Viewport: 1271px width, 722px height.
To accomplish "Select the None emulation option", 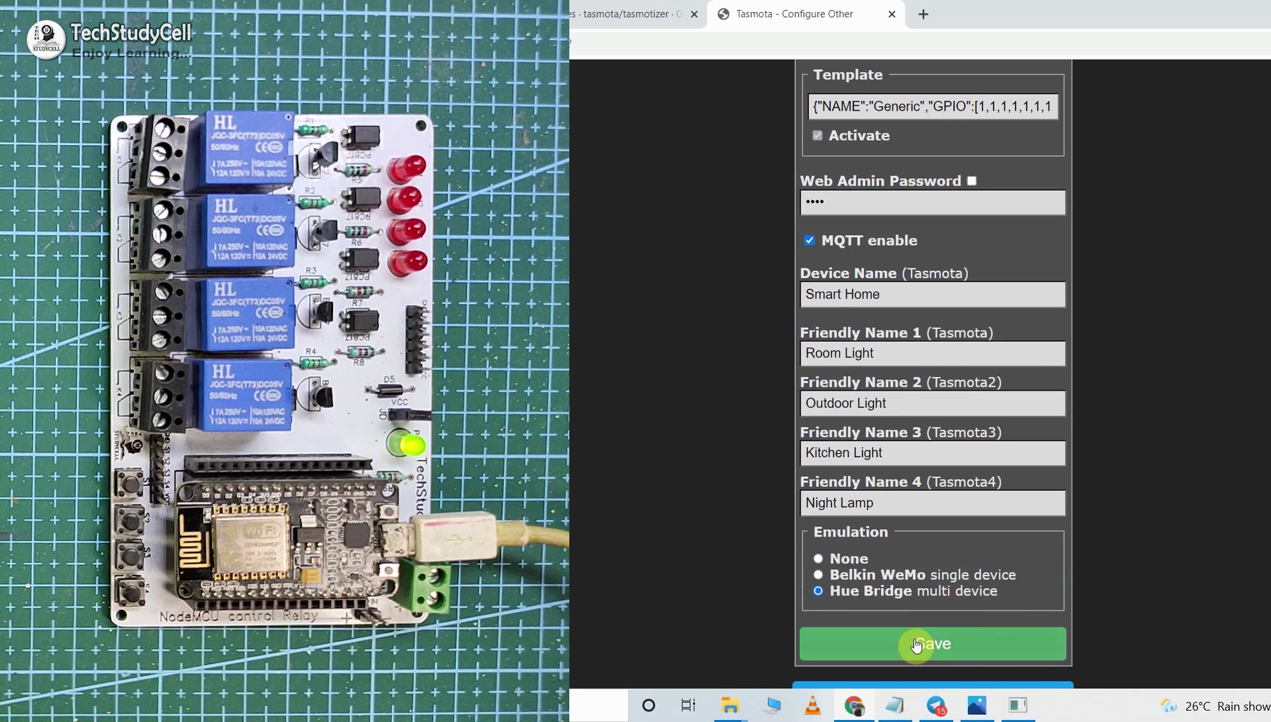I will [x=818, y=558].
